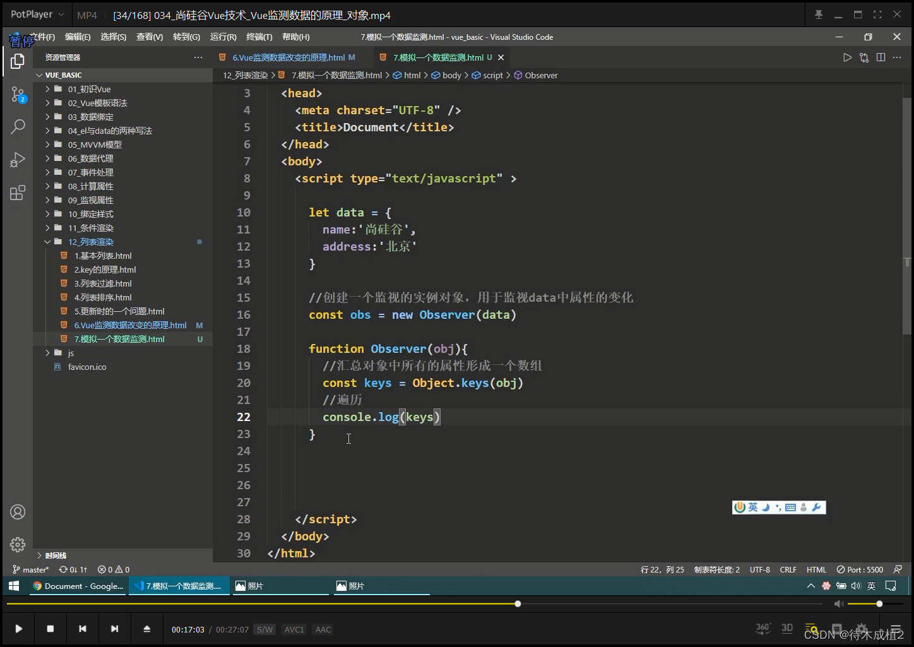
Task: Open the 编辑(E) menu
Action: [x=78, y=37]
